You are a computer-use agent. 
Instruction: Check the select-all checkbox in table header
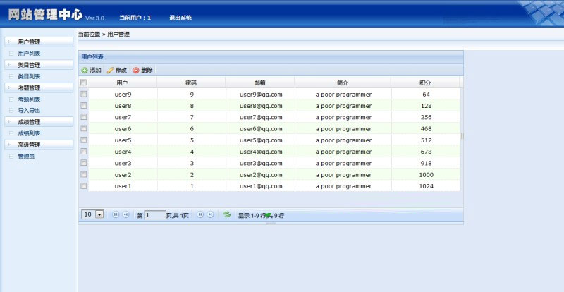click(x=84, y=83)
